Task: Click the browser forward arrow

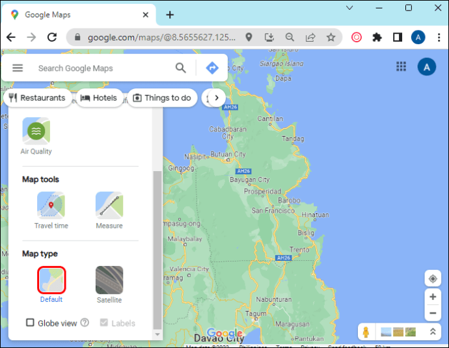Action: pos(31,37)
